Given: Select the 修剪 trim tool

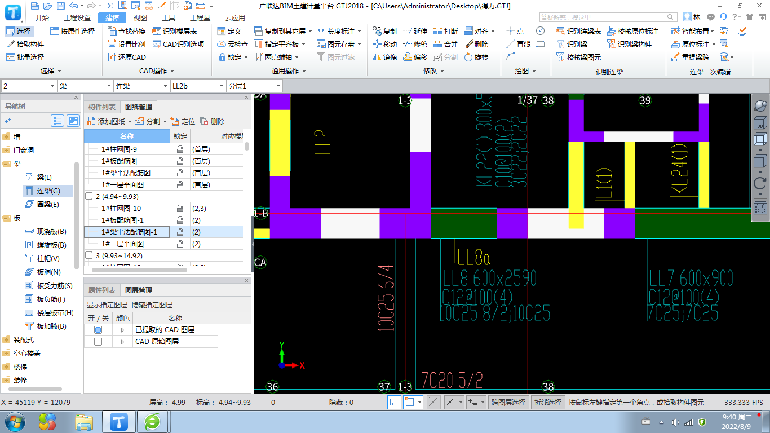Looking at the screenshot, I should 415,44.
